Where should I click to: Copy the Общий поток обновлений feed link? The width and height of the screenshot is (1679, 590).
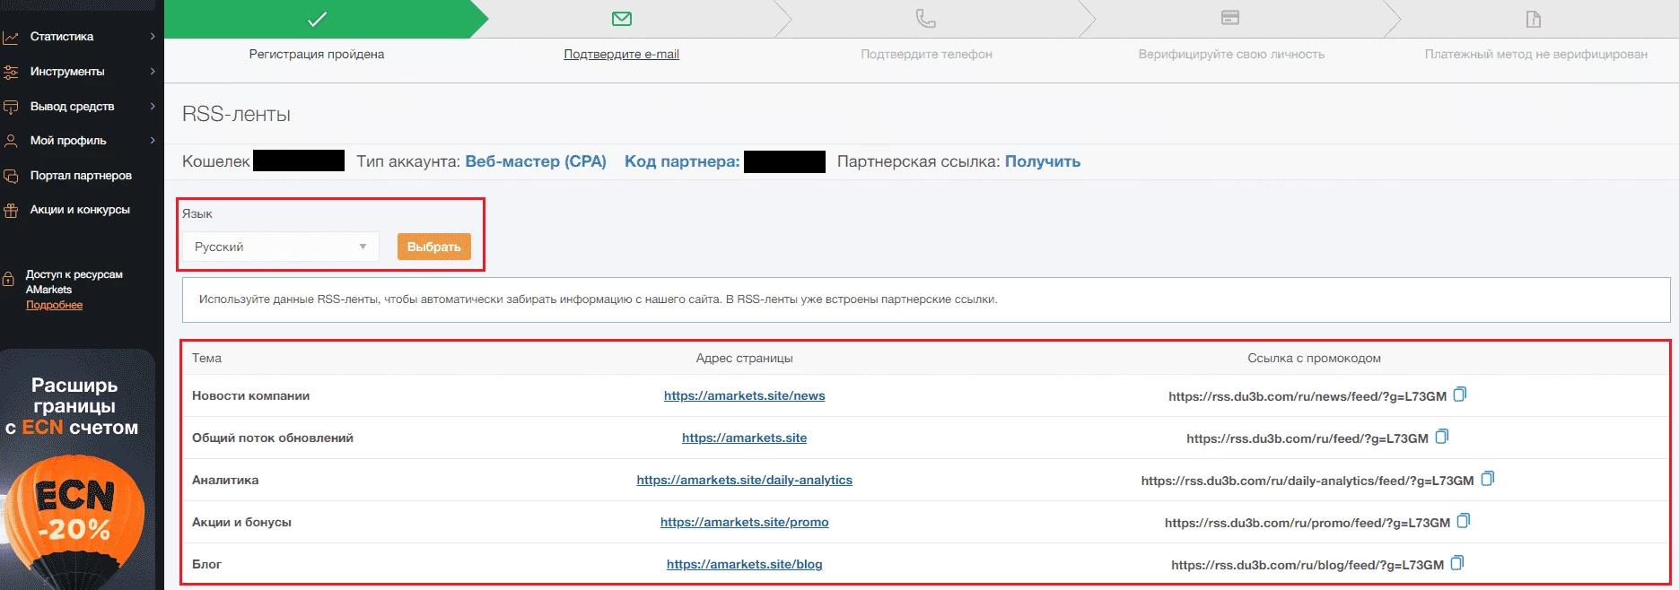point(1442,437)
